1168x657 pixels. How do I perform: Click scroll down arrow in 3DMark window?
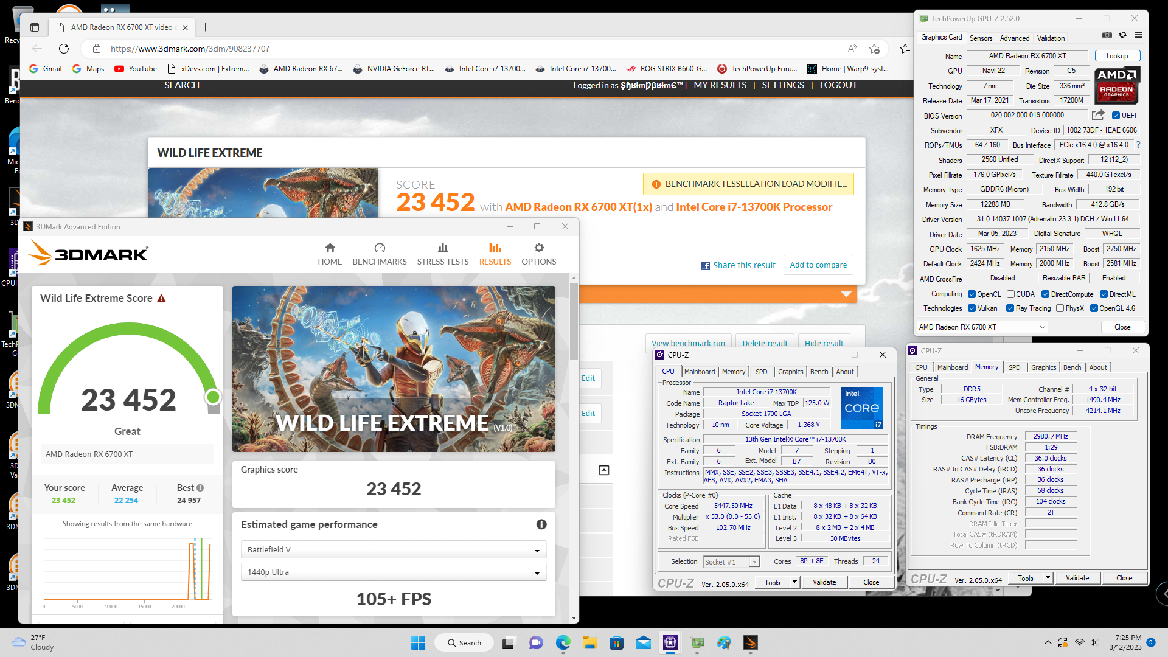[x=574, y=618]
